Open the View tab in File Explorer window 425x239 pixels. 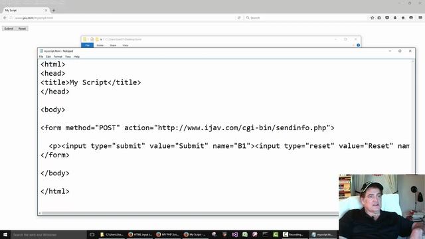click(126, 45)
